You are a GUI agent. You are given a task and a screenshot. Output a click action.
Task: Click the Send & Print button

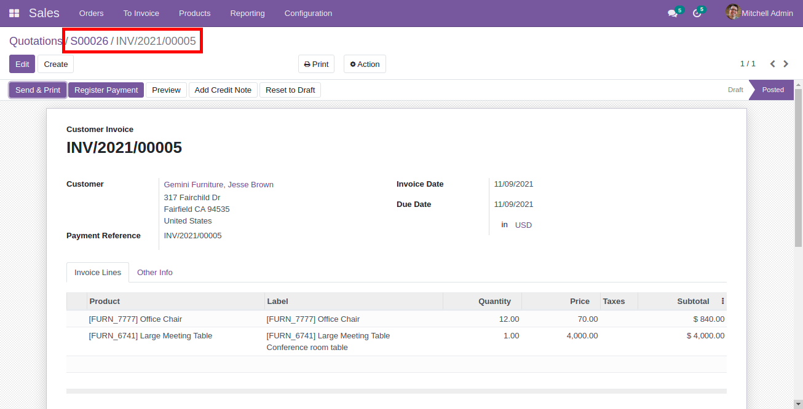[38, 90]
